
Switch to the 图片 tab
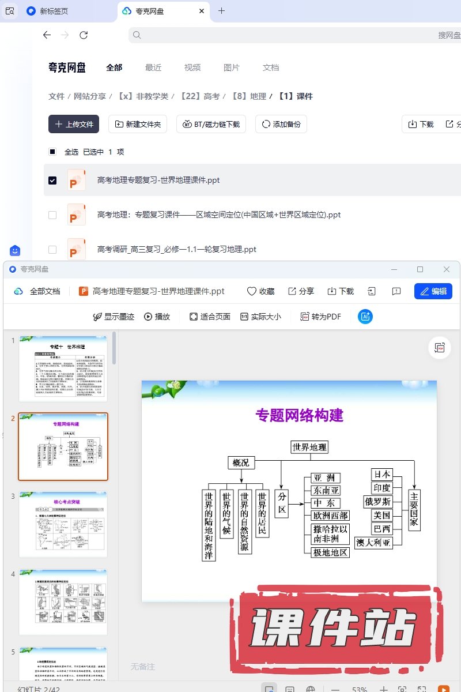coord(231,67)
